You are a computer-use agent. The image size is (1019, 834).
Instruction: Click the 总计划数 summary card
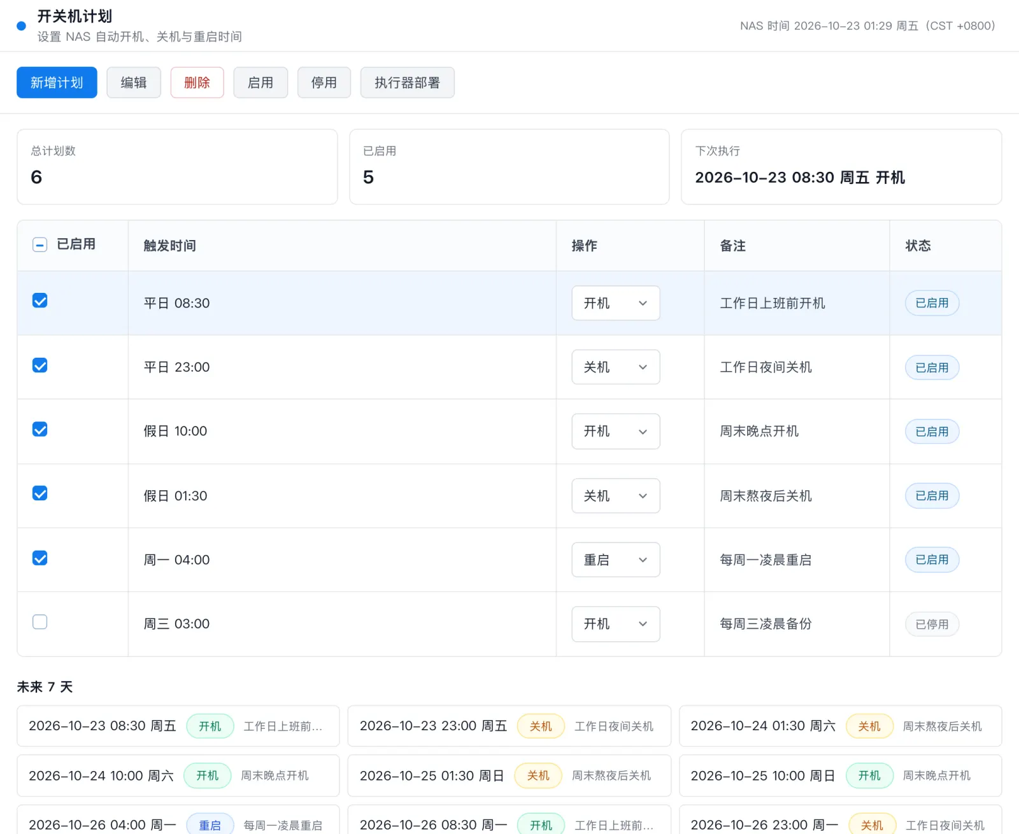pyautogui.click(x=177, y=167)
